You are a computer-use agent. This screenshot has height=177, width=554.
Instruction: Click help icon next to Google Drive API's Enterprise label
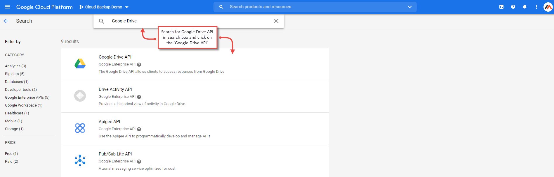tap(139, 65)
